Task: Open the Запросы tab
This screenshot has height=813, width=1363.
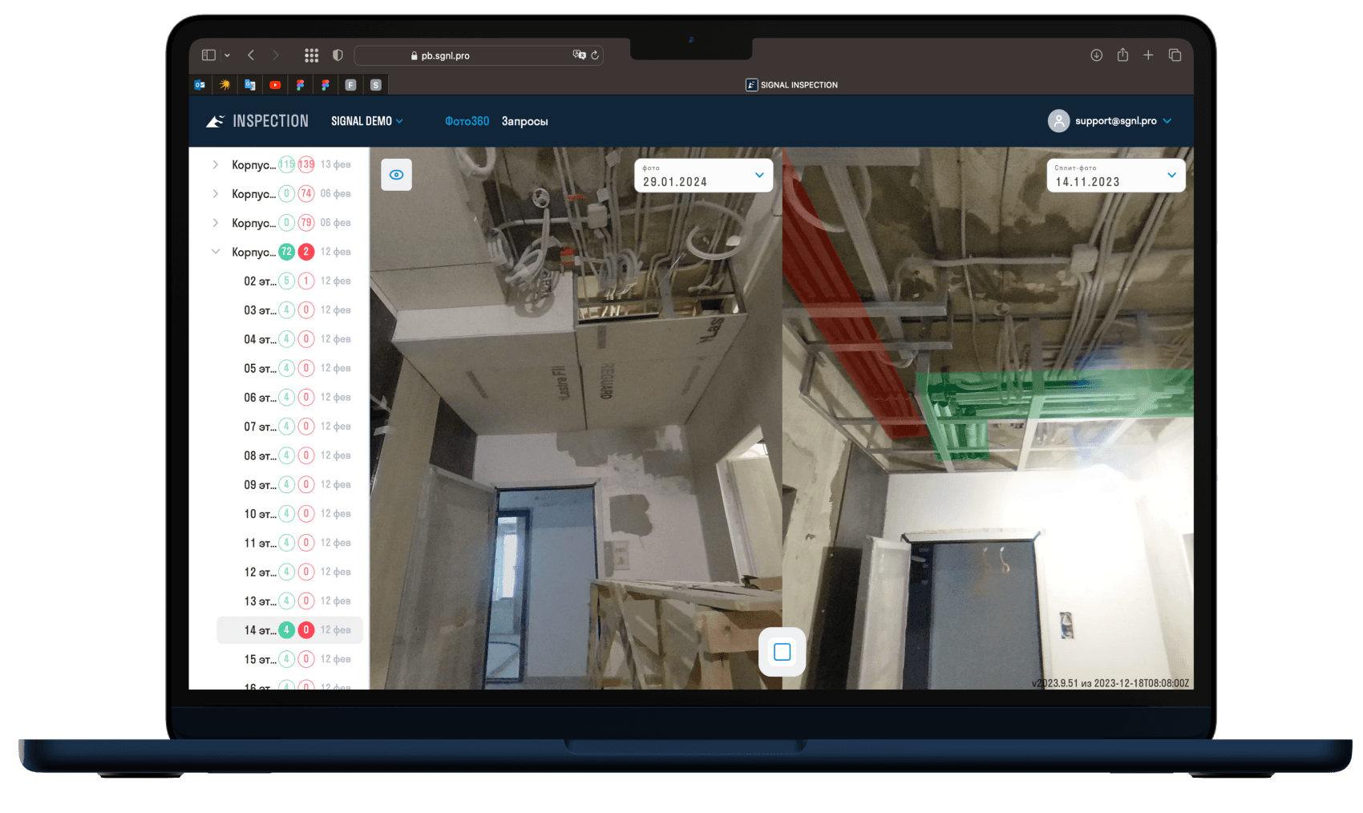Action: pos(524,121)
